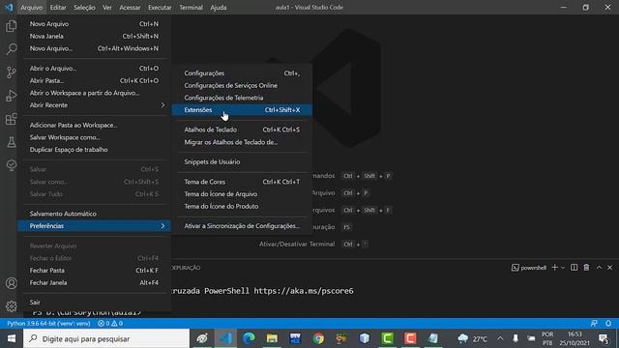Image resolution: width=619 pixels, height=348 pixels.
Task: Show hidden tray icons chevron
Action: 500,338
